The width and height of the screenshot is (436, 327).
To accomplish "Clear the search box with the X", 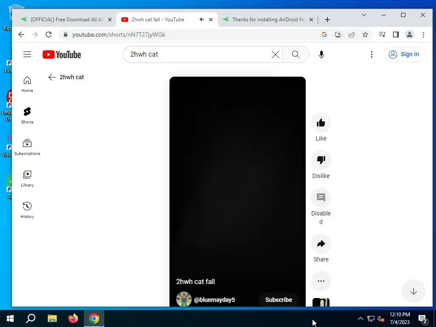I will (x=275, y=54).
